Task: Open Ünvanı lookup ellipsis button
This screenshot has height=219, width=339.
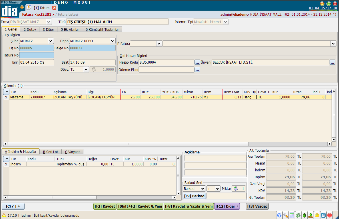Action: (332, 62)
